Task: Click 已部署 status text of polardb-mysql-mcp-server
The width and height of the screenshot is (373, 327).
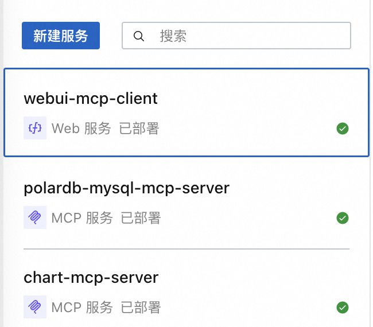Action: 141,218
